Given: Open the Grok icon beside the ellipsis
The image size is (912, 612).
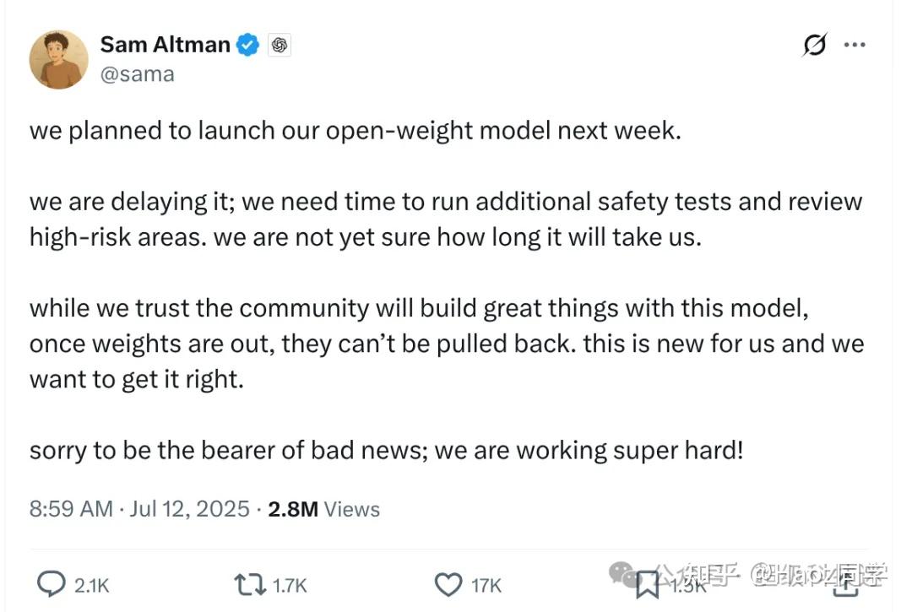Looking at the screenshot, I should pos(813,46).
